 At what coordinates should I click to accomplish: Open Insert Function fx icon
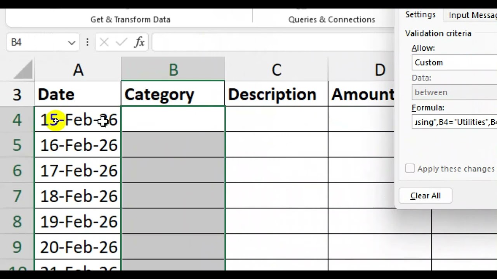139,42
